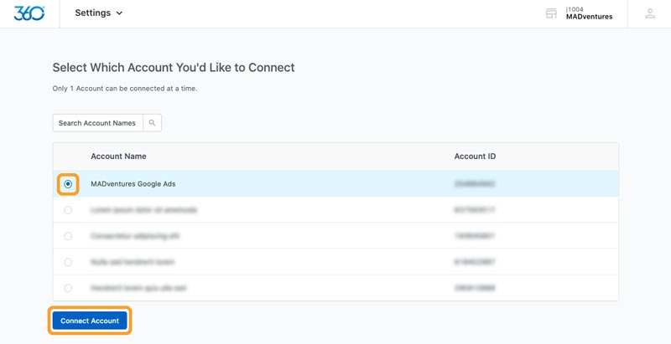
Task: Focus the Search Account Names field
Action: [x=97, y=123]
